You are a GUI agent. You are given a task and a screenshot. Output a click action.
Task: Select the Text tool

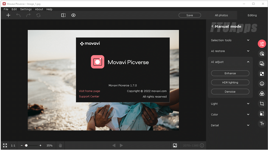[x=262, y=124]
